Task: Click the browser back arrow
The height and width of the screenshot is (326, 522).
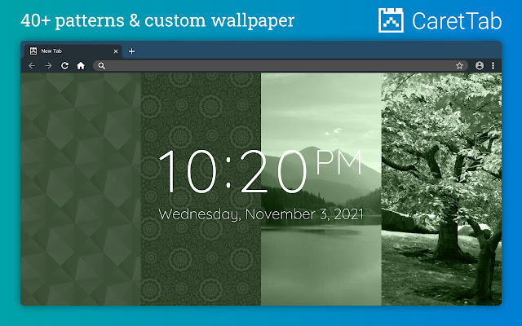Action: [x=32, y=66]
